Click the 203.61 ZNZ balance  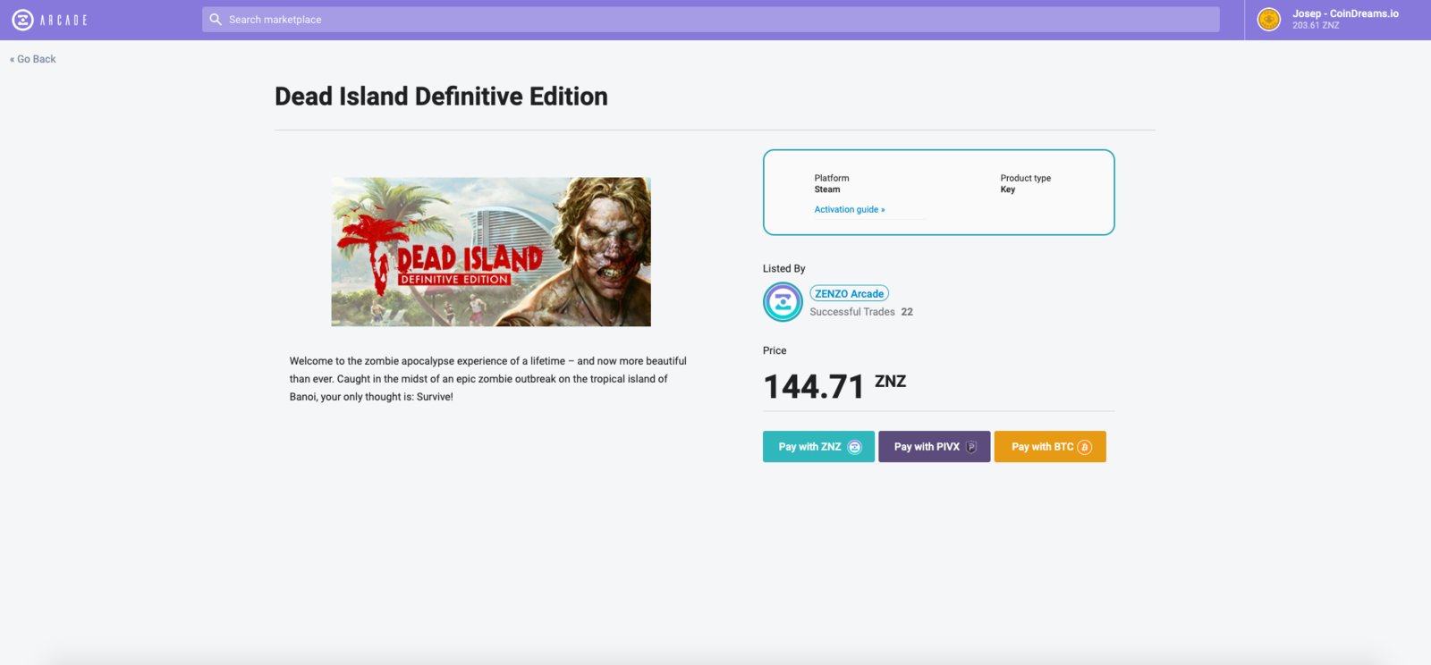point(1316,25)
